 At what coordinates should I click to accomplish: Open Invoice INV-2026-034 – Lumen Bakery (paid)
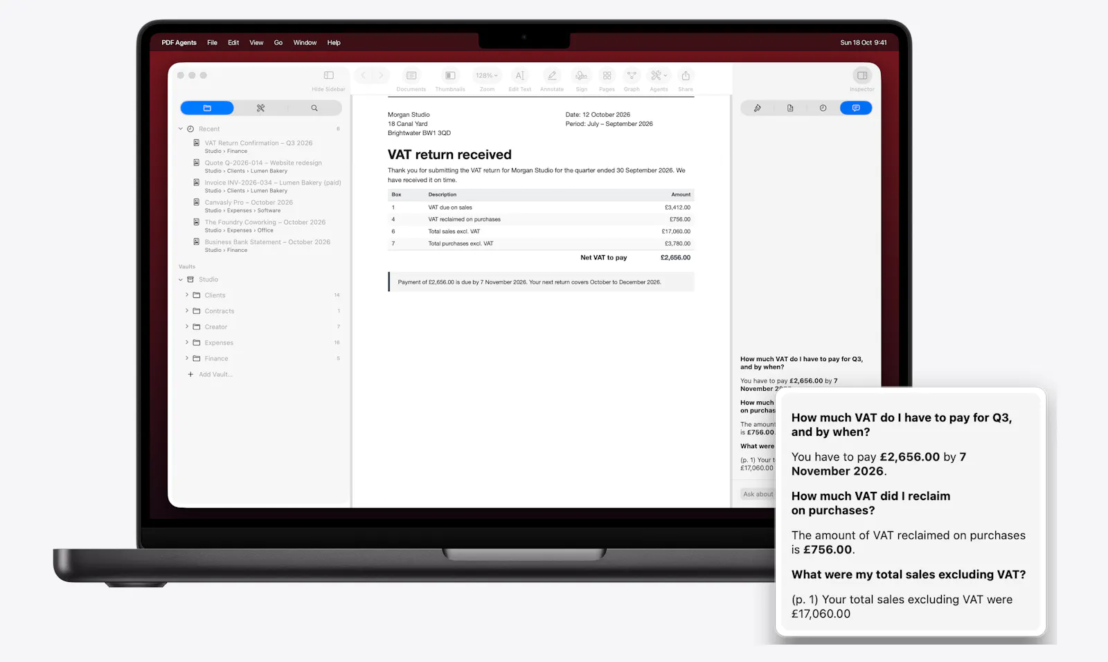273,183
